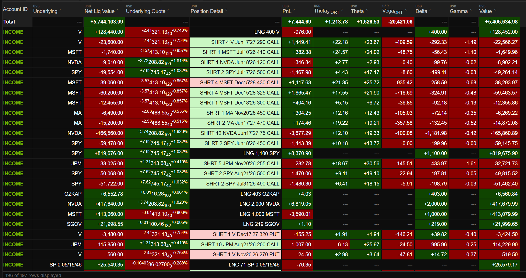
Task: Remove the Value column via its x icon
Action: coord(495,10)
